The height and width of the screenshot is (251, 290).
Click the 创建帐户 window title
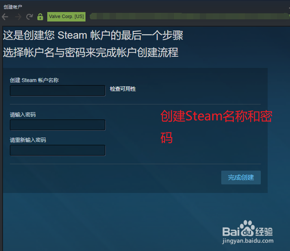coord(13,7)
